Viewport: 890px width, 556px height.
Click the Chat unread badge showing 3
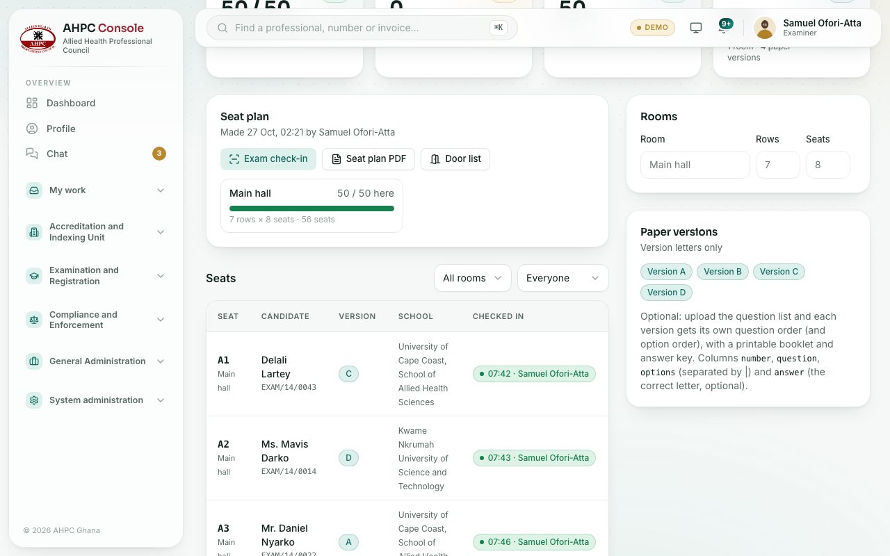(159, 154)
